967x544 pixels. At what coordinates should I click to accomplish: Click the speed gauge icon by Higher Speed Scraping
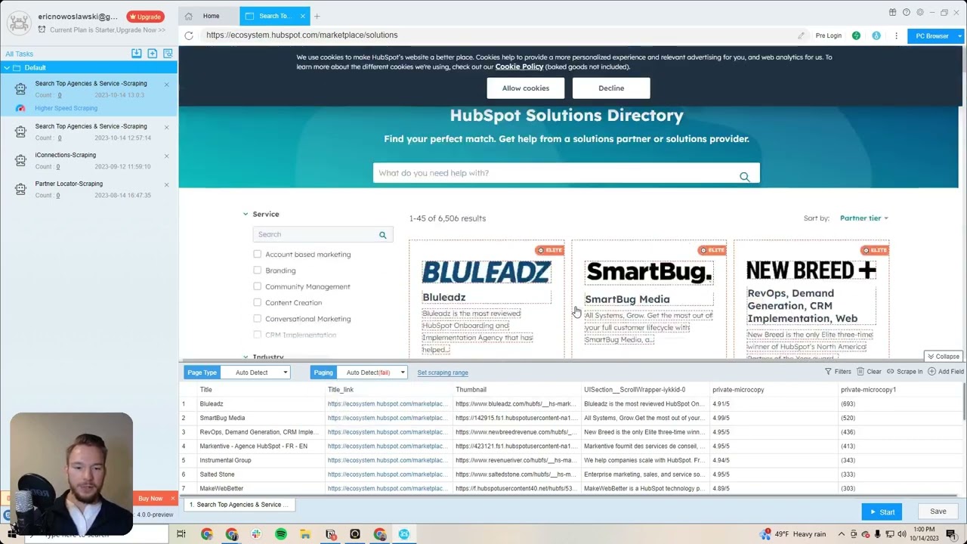coord(20,108)
